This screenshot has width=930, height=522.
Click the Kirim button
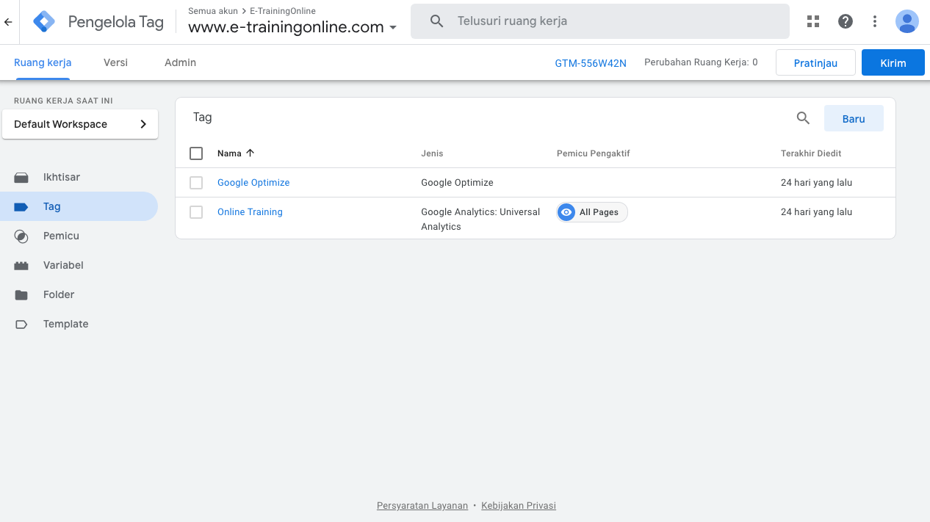pyautogui.click(x=893, y=62)
